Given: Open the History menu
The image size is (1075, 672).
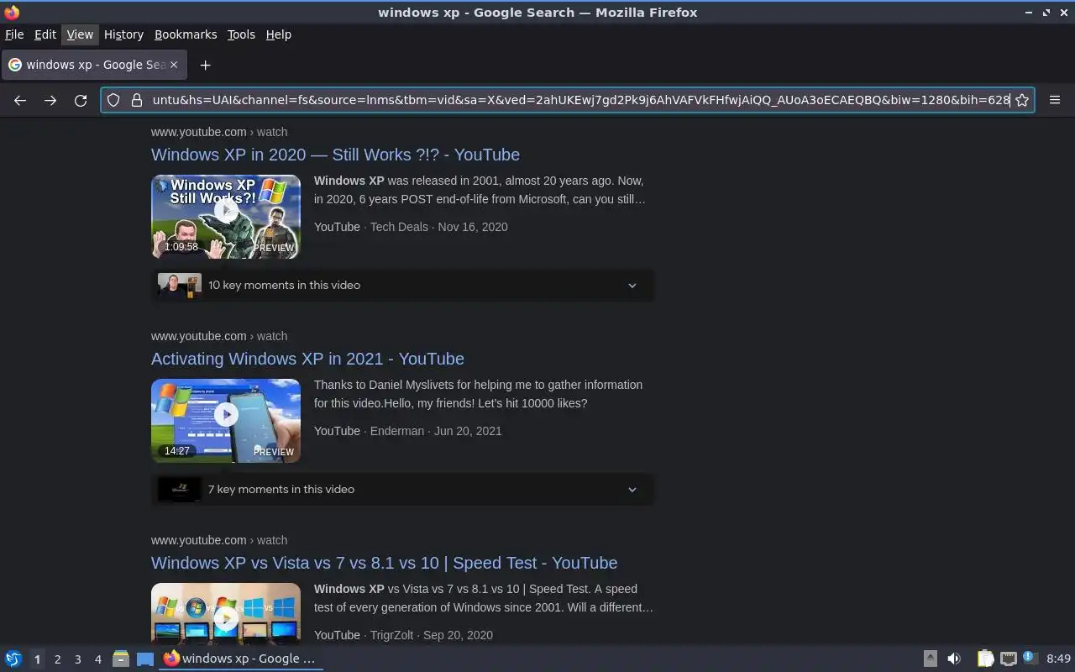Looking at the screenshot, I should (x=123, y=34).
